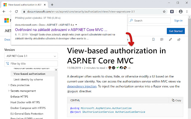
Task: Select the View-based authorization browser tab
Action: click(24, 5)
